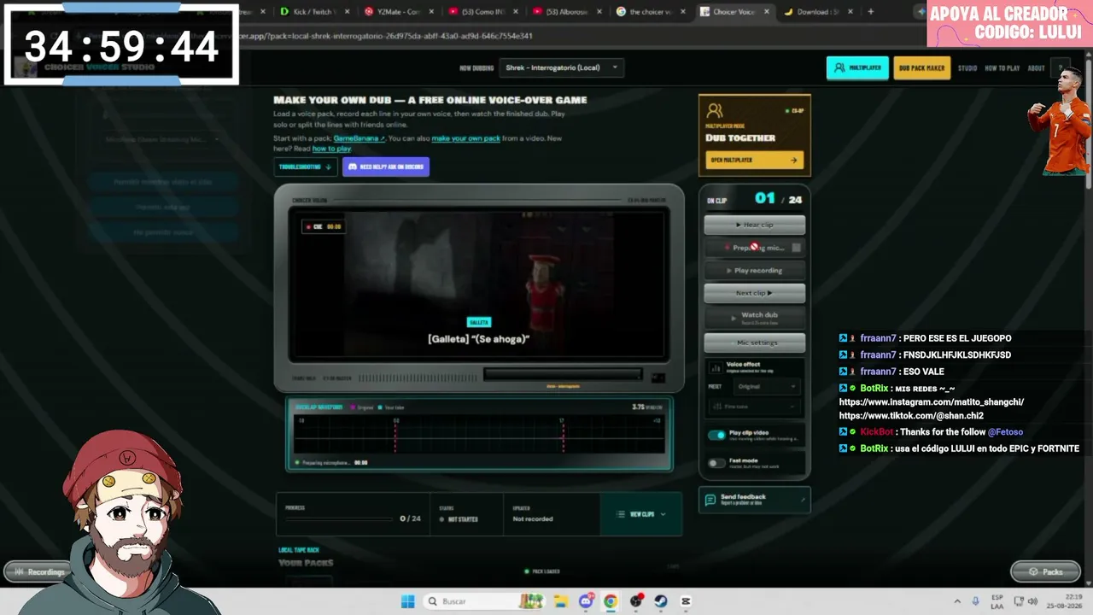The image size is (1093, 615).
Task: Click Need Help? Ask on Discord button
Action: click(x=386, y=167)
